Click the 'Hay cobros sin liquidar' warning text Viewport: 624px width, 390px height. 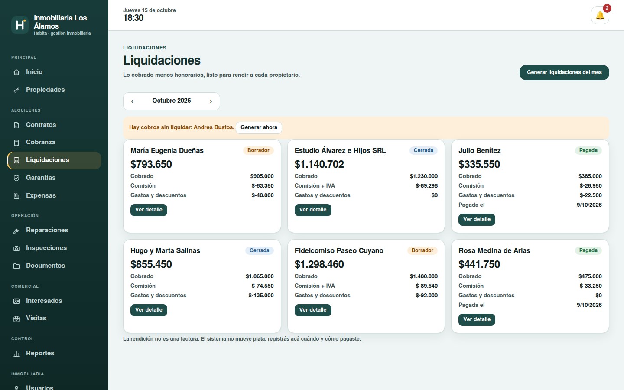[182, 127]
